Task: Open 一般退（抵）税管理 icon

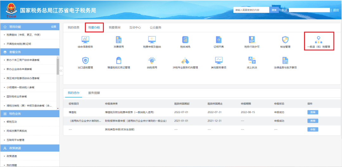Action: 319,39
